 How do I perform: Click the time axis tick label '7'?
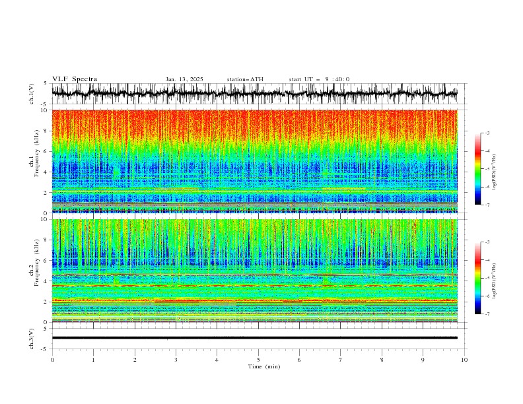pos(341,360)
